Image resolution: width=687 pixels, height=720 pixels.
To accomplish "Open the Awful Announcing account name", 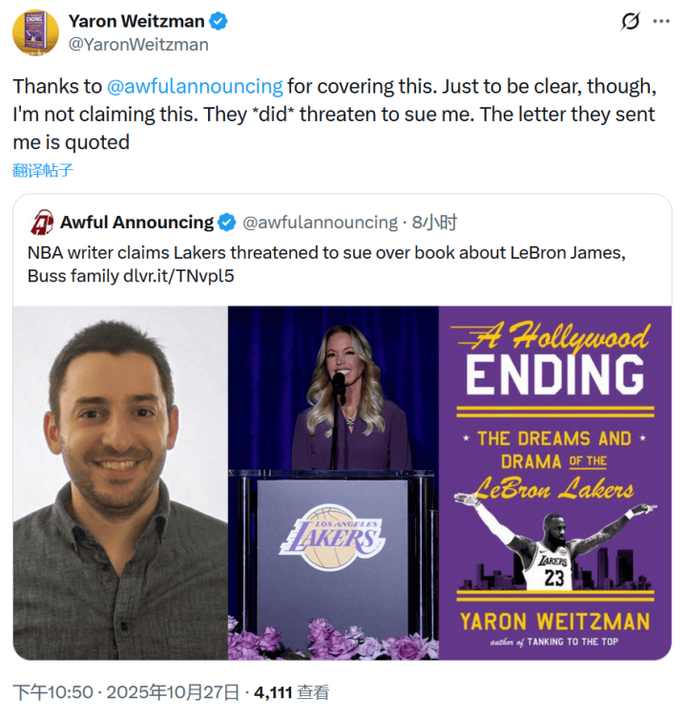I will (x=136, y=222).
